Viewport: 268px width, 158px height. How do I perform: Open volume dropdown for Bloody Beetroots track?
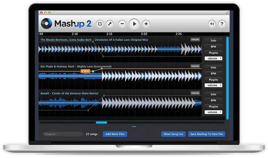[213, 58]
